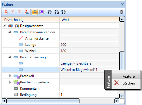Click the second faded feature toolbar icon
This screenshot has width=142, height=105.
coord(13,12)
